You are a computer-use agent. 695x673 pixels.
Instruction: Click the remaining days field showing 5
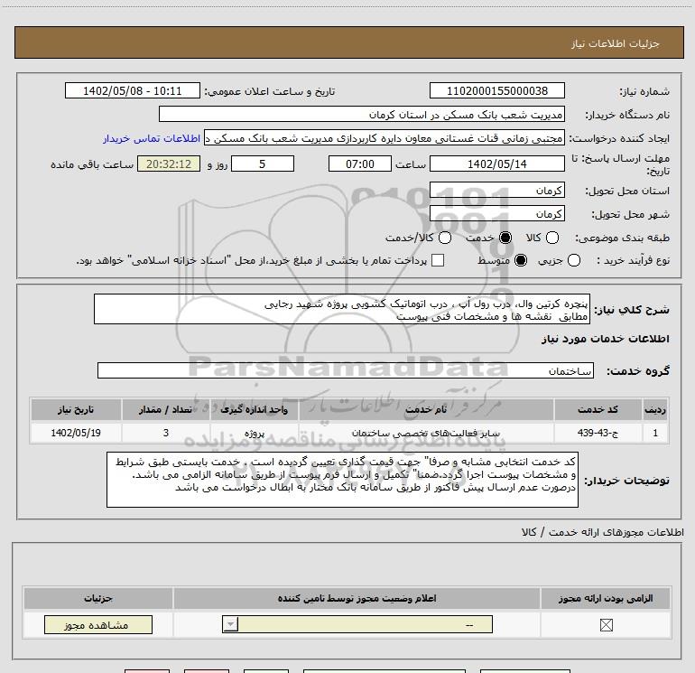263,164
